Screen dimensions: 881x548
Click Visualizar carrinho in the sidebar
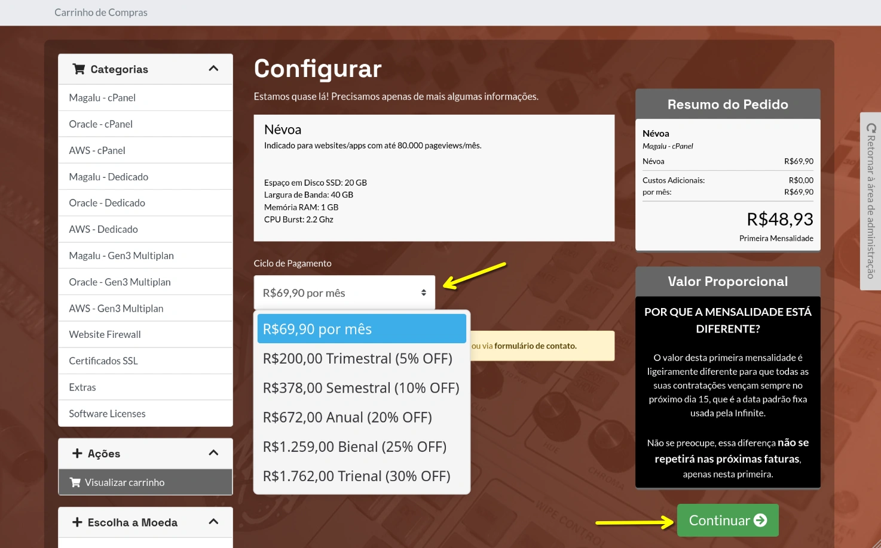[x=126, y=482]
